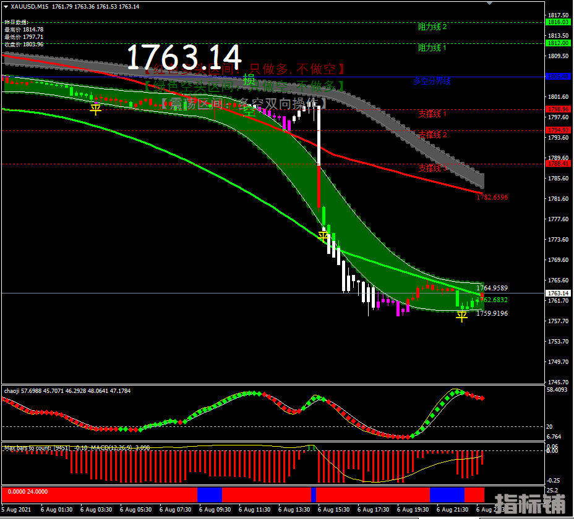Click the 6 Aug 15:30 time label
Image resolution: width=574 pixels, height=519 pixels.
point(333,510)
